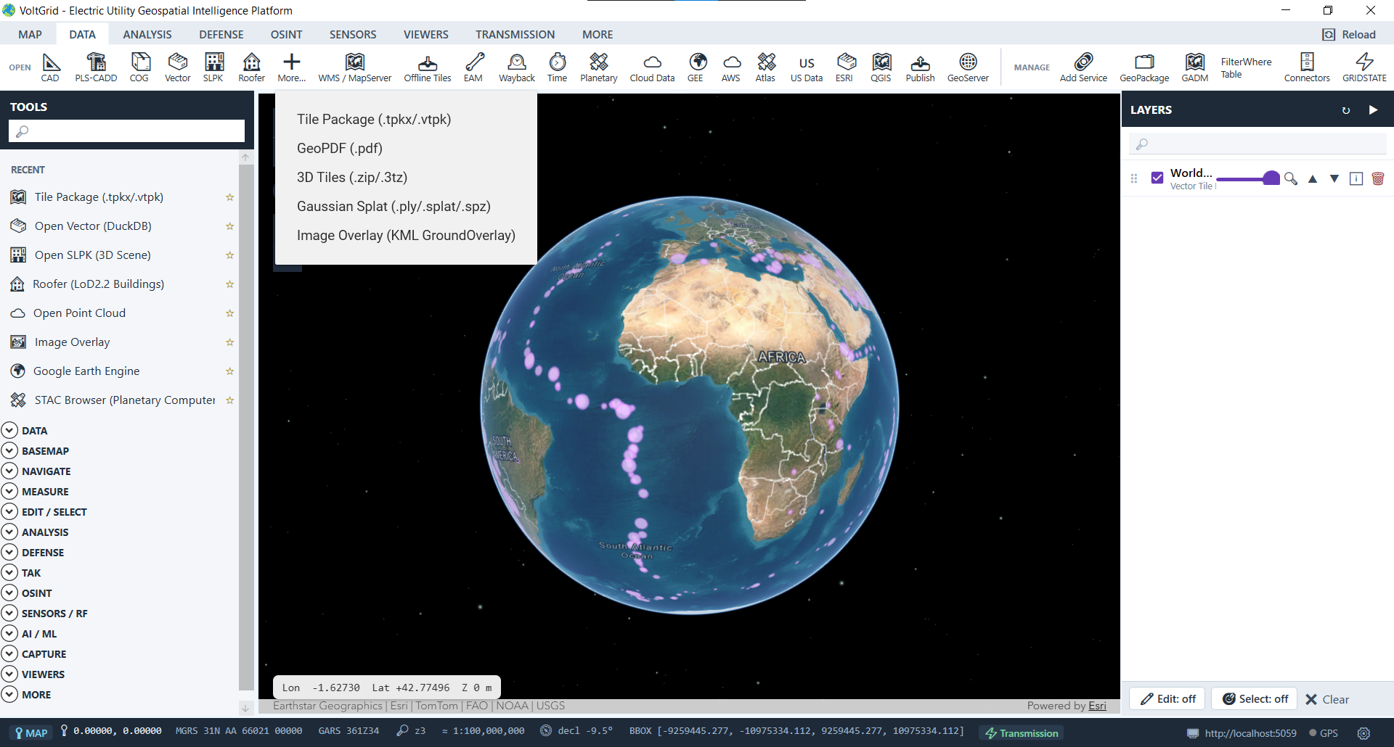Open GEE Earth Engine tool

(x=696, y=67)
